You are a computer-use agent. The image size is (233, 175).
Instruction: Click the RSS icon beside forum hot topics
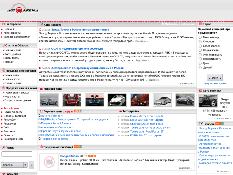click(x=76, y=111)
